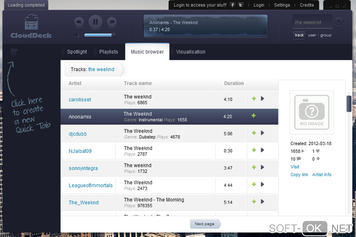The image size is (356, 237).
Task: Select the Music browser tab
Action: click(147, 52)
